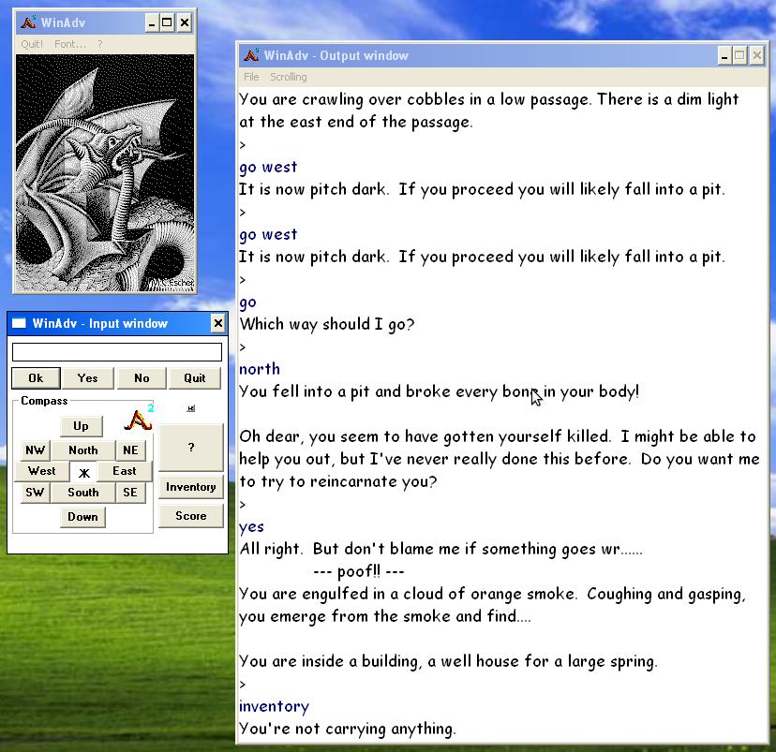The height and width of the screenshot is (752, 776).
Task: Check Inventory via the Inventory button
Action: pyautogui.click(x=191, y=487)
